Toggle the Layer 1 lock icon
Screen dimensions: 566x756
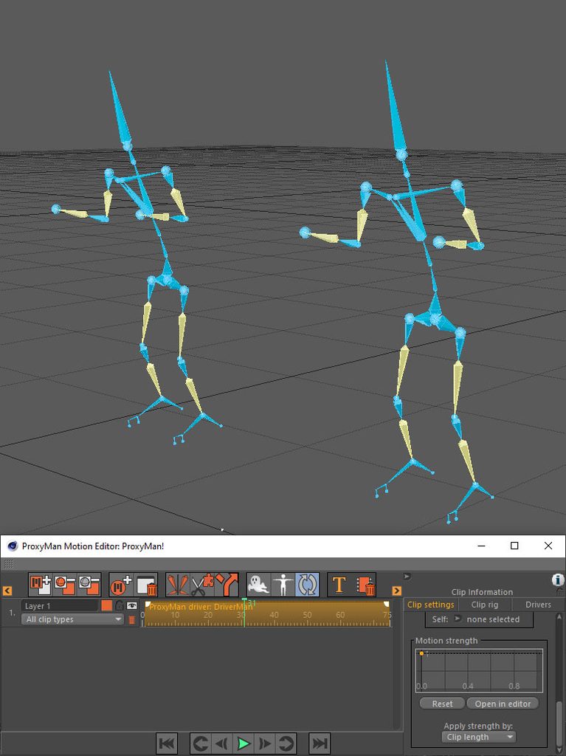tap(120, 605)
